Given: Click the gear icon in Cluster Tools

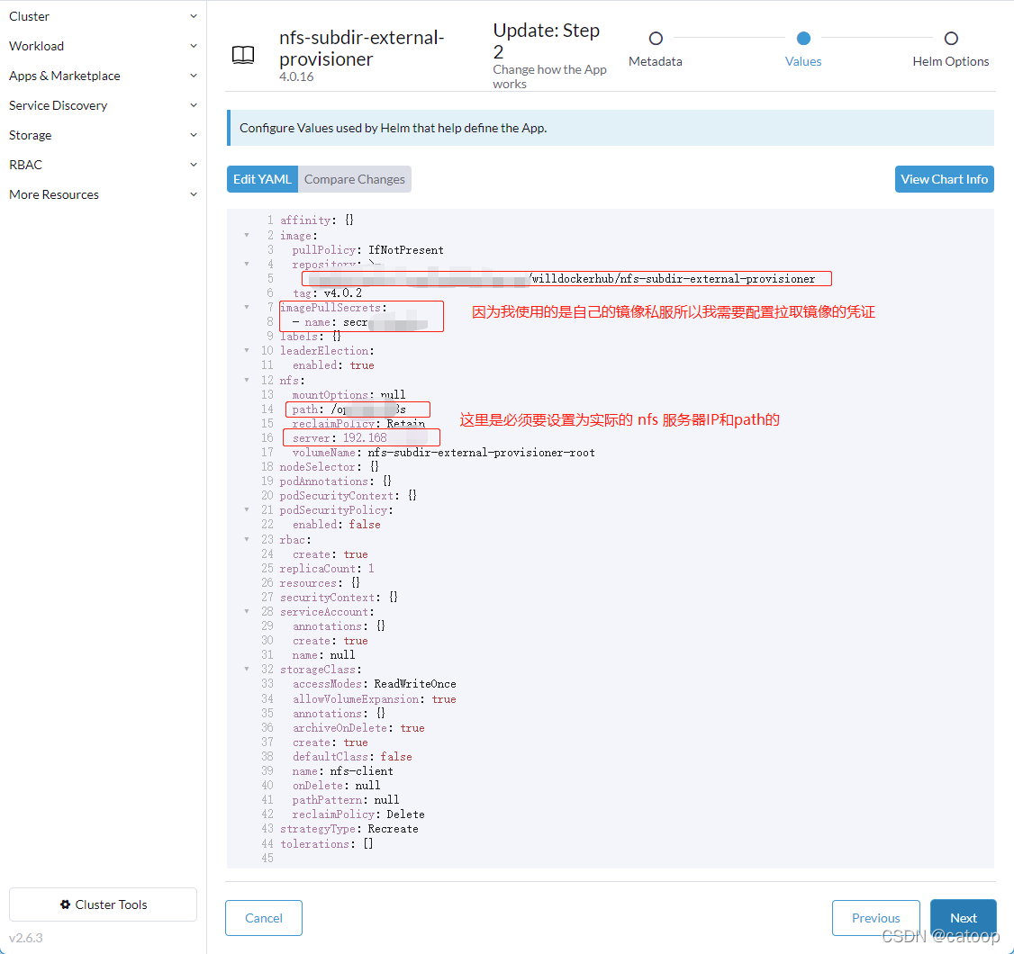Looking at the screenshot, I should (x=66, y=904).
